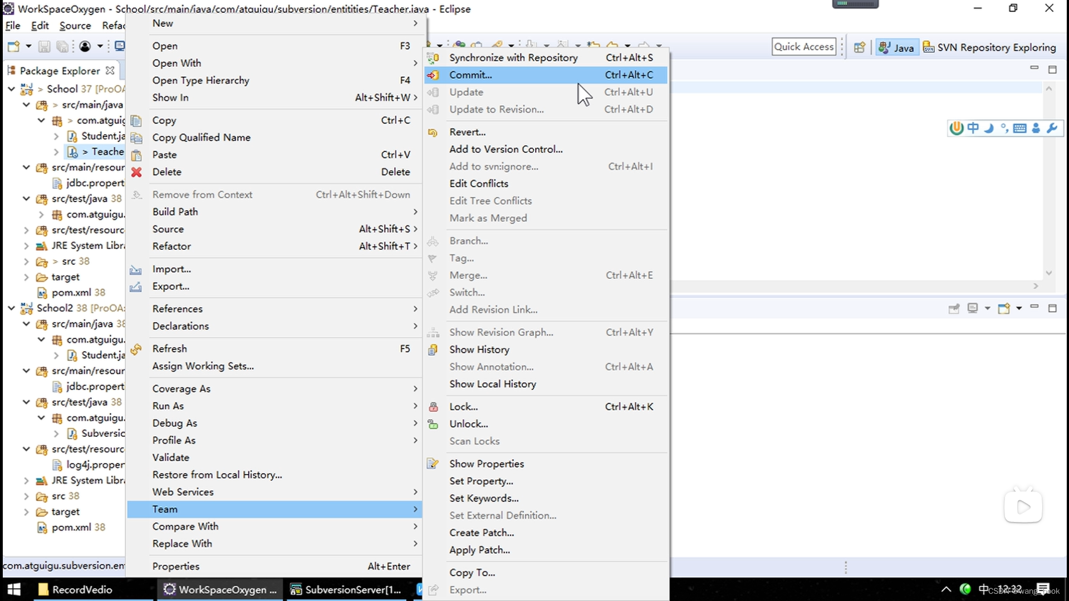The width and height of the screenshot is (1069, 601).
Task: Choose Show Local History
Action: [x=546, y=384]
